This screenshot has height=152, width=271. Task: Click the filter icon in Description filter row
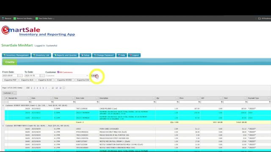(x=154, y=102)
